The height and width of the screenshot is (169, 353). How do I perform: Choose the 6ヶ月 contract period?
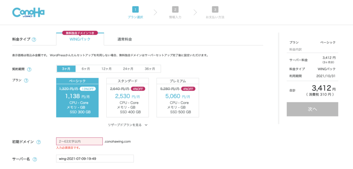point(86,69)
